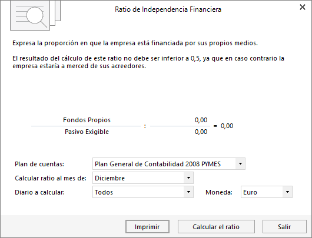Select the Diciembre month field
The height and width of the screenshot is (238, 312).
[143, 178]
